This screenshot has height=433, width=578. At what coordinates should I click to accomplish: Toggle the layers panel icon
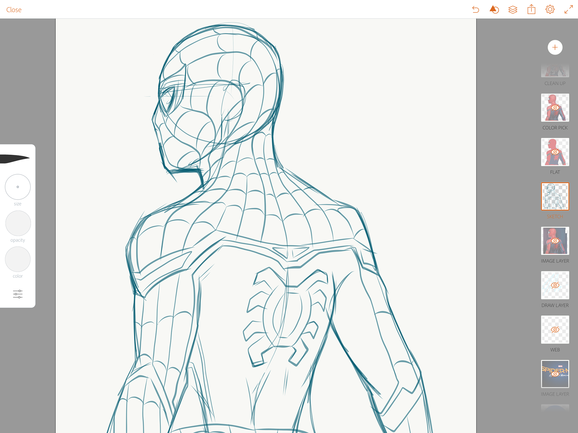pos(513,10)
